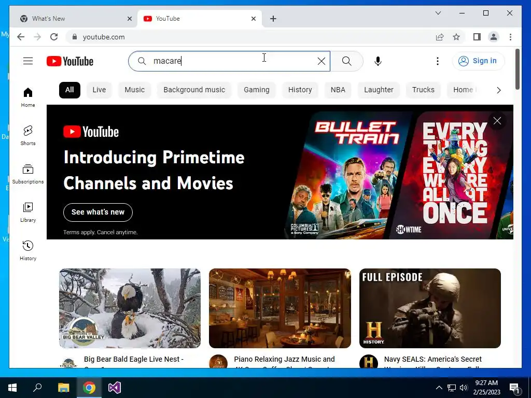This screenshot has height=398, width=531.
Task: Open the Bullet Train movie poster
Action: point(350,175)
